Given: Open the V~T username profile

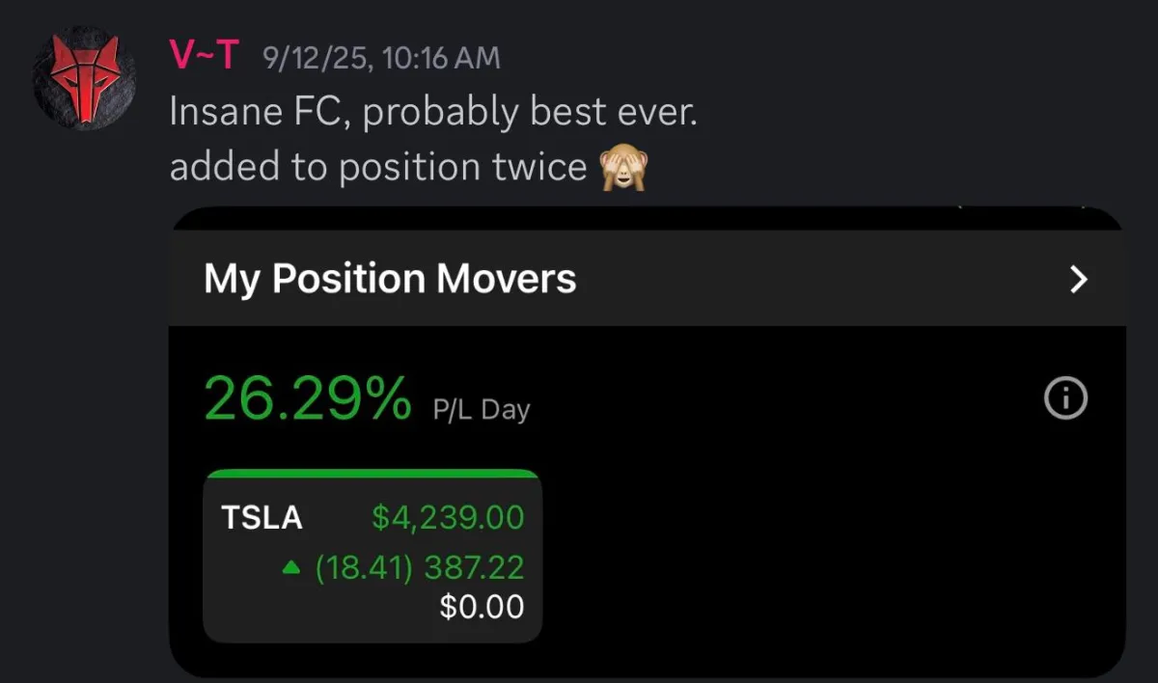Looking at the screenshot, I should click(x=203, y=58).
